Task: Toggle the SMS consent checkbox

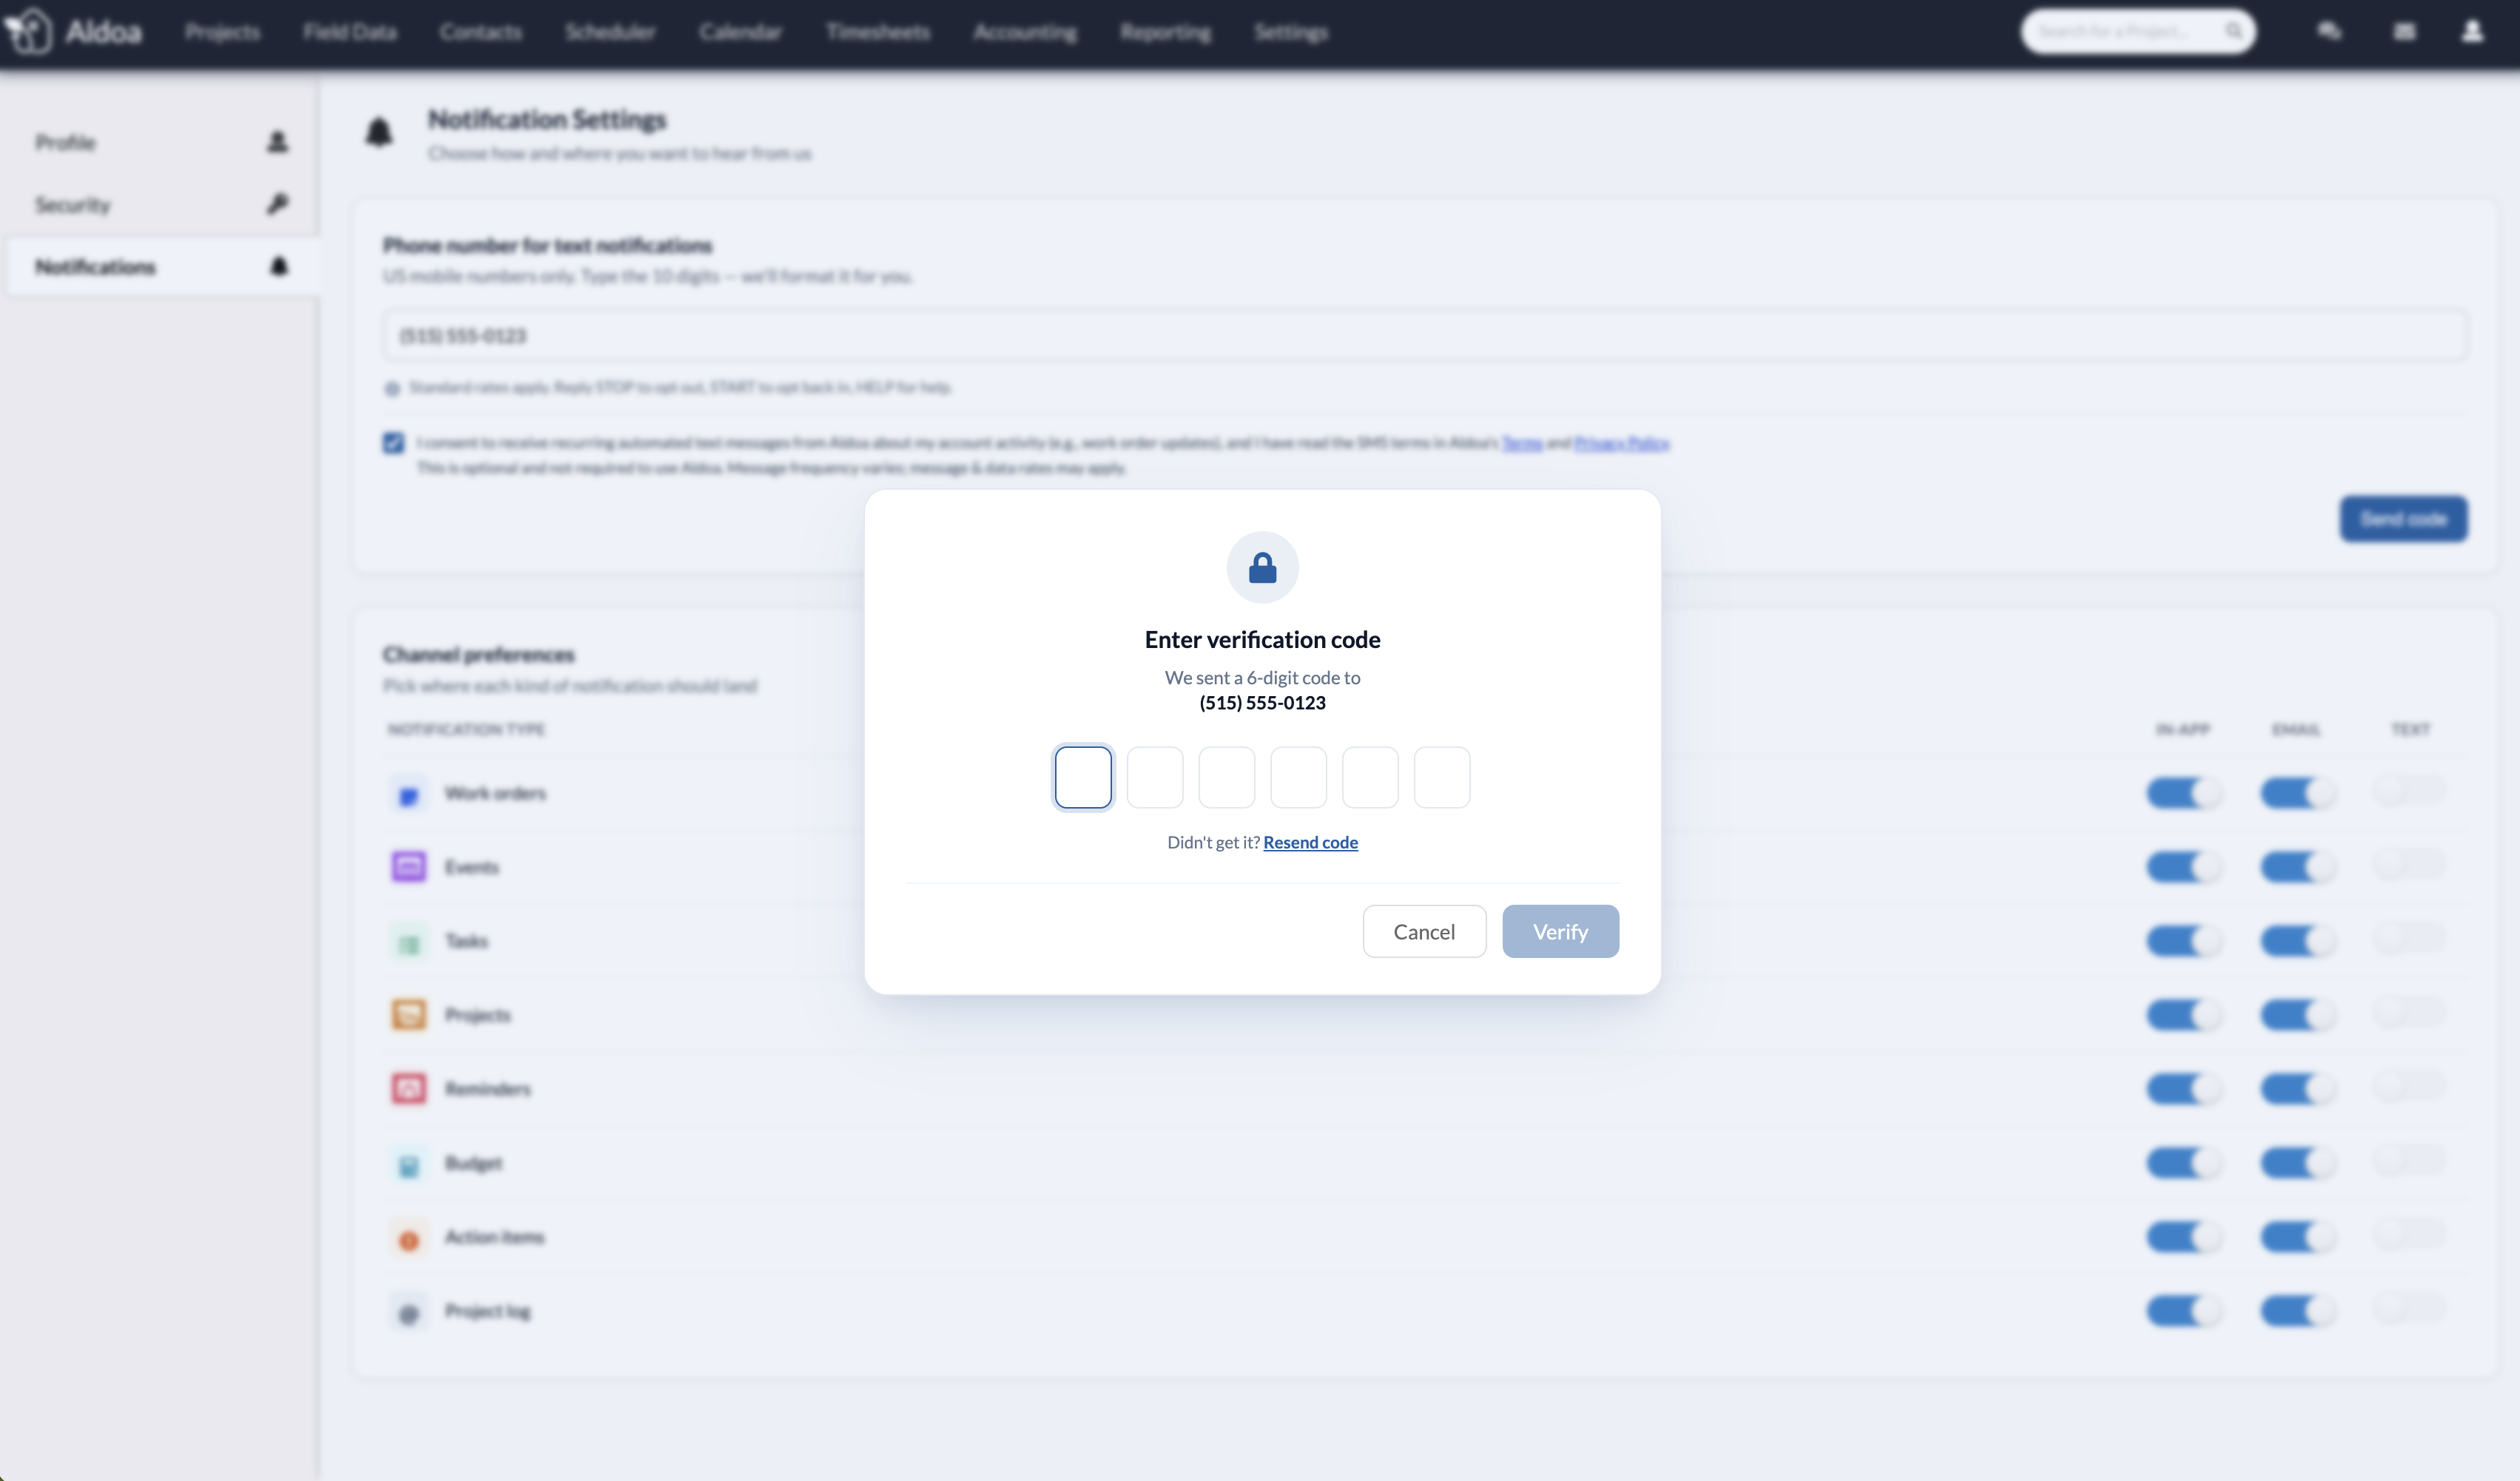Action: (x=393, y=442)
